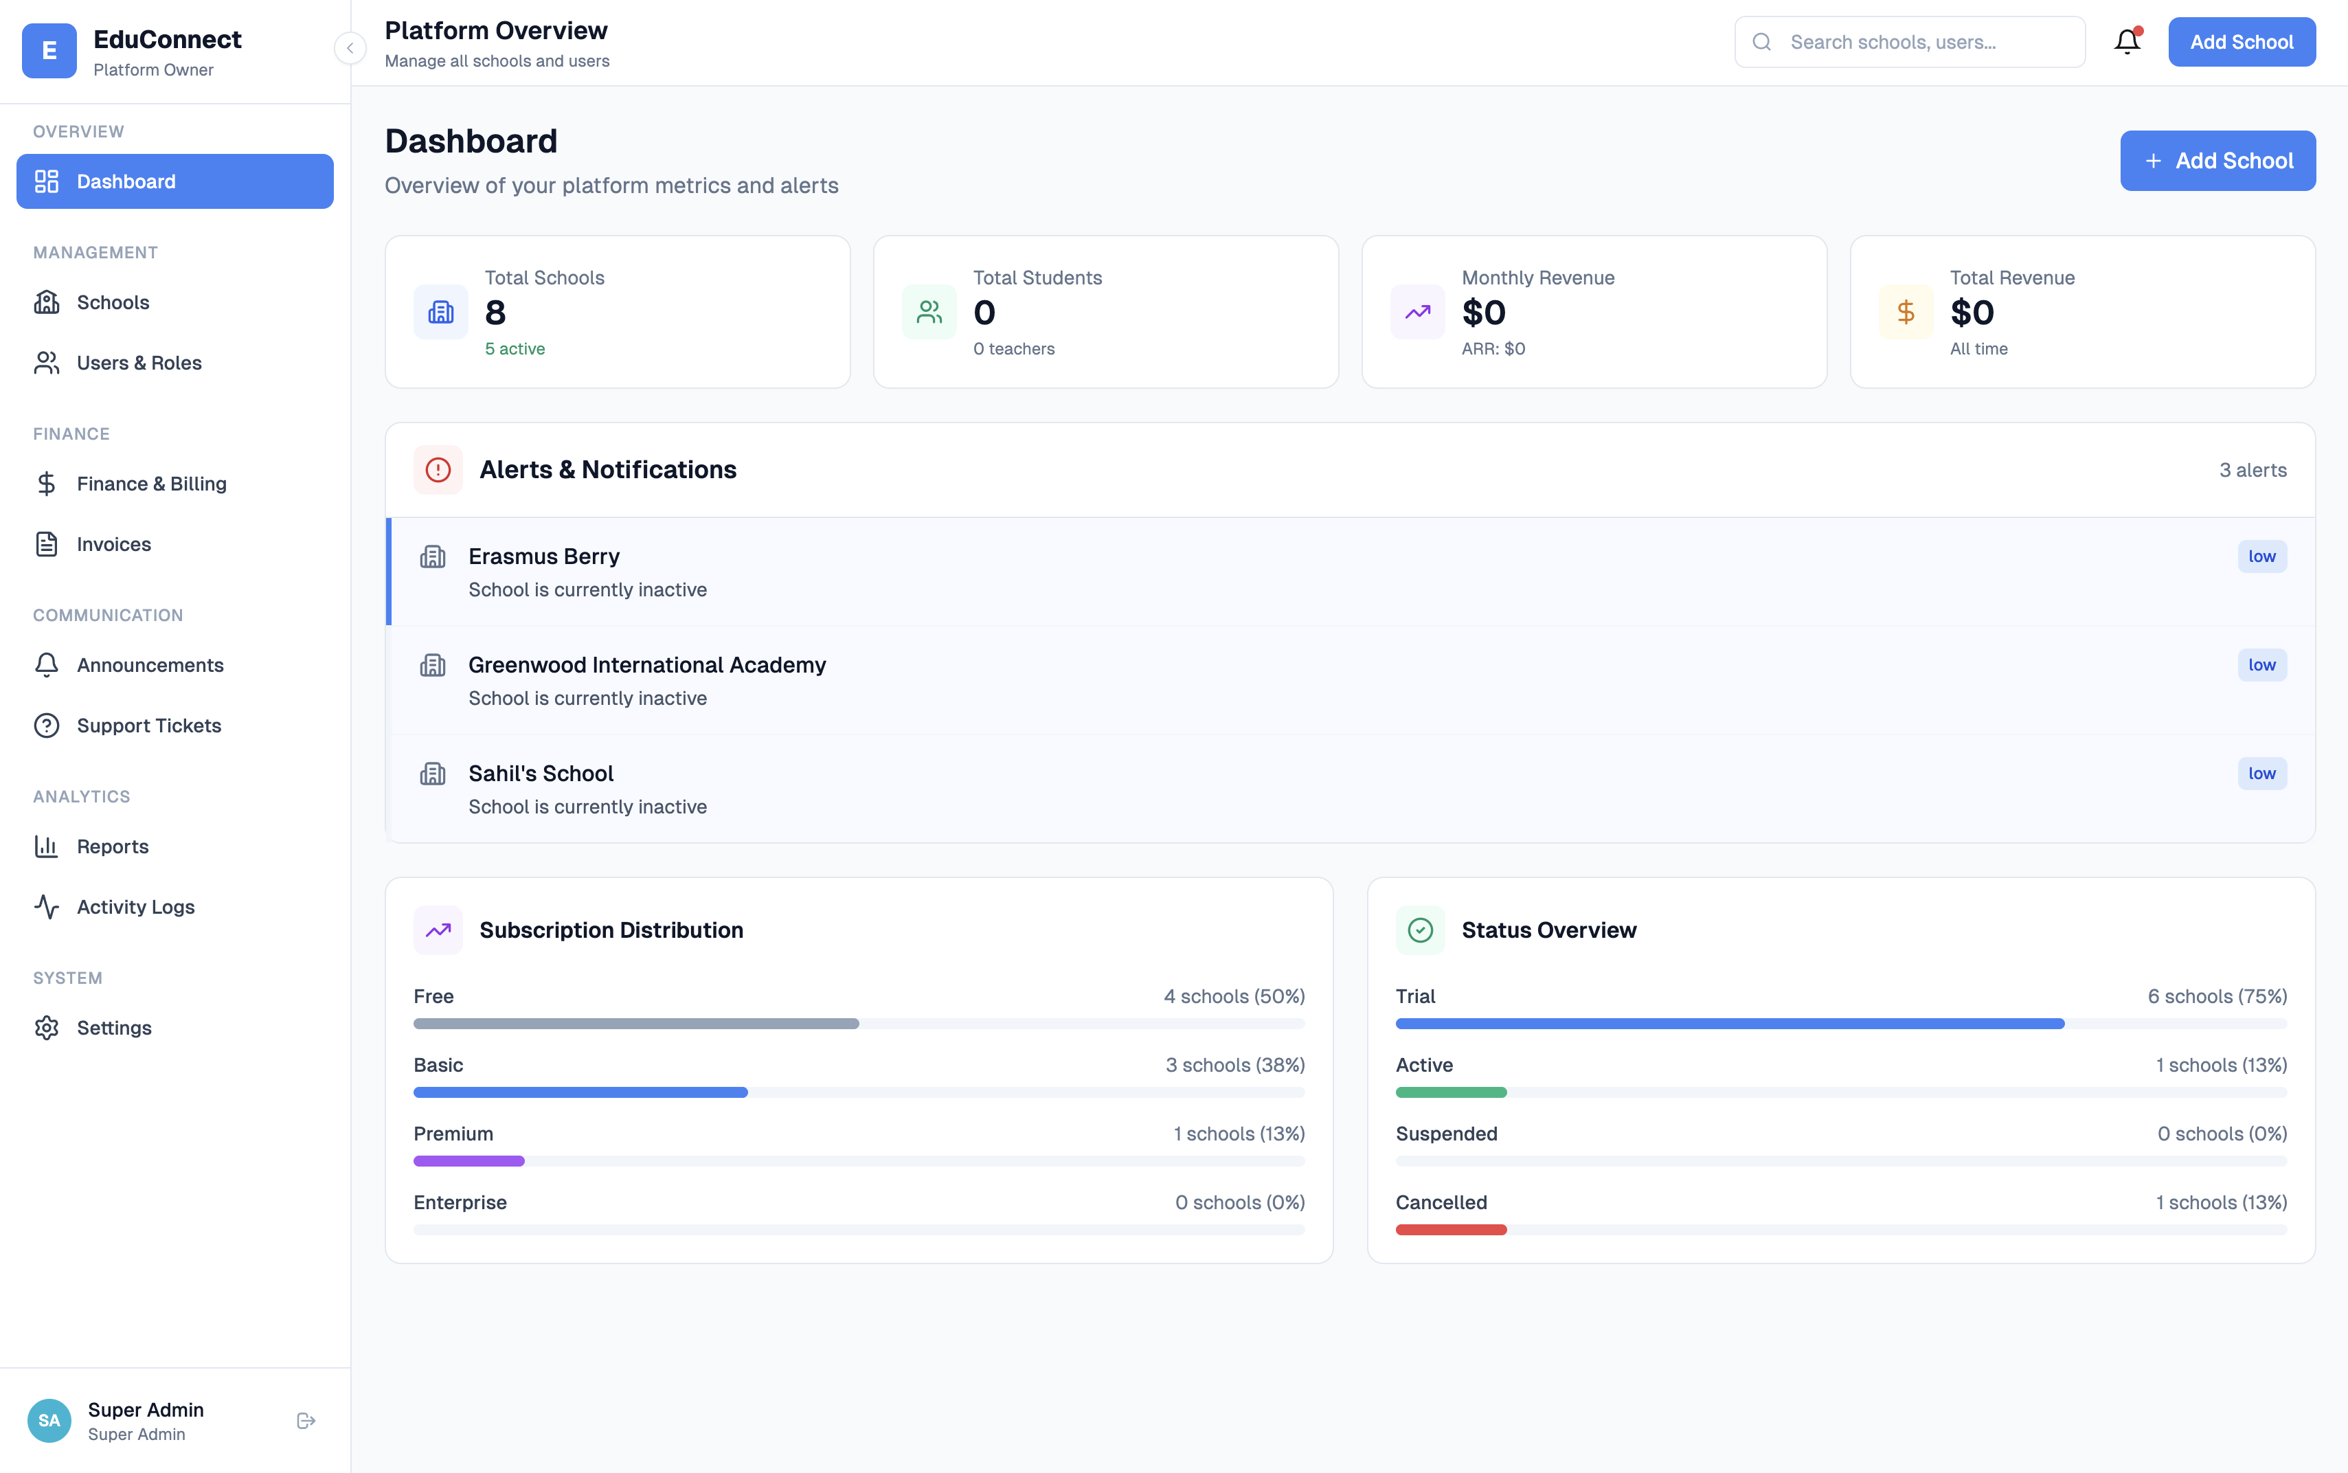Viewport: 2348px width, 1473px height.
Task: Open the Schools menu item
Action: (113, 302)
